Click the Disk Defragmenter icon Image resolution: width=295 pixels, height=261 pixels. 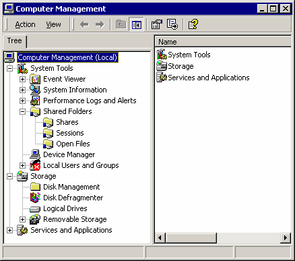pyautogui.click(x=35, y=198)
